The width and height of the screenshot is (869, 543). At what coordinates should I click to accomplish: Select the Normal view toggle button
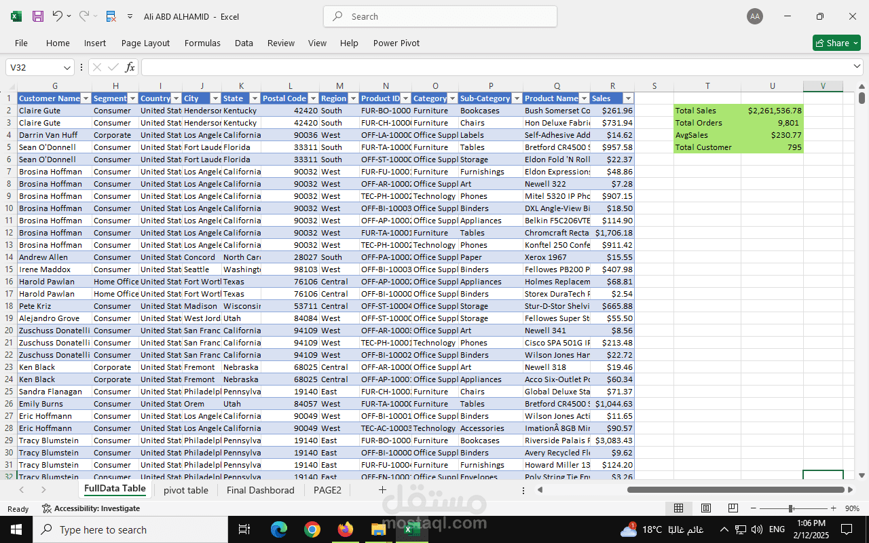678,508
